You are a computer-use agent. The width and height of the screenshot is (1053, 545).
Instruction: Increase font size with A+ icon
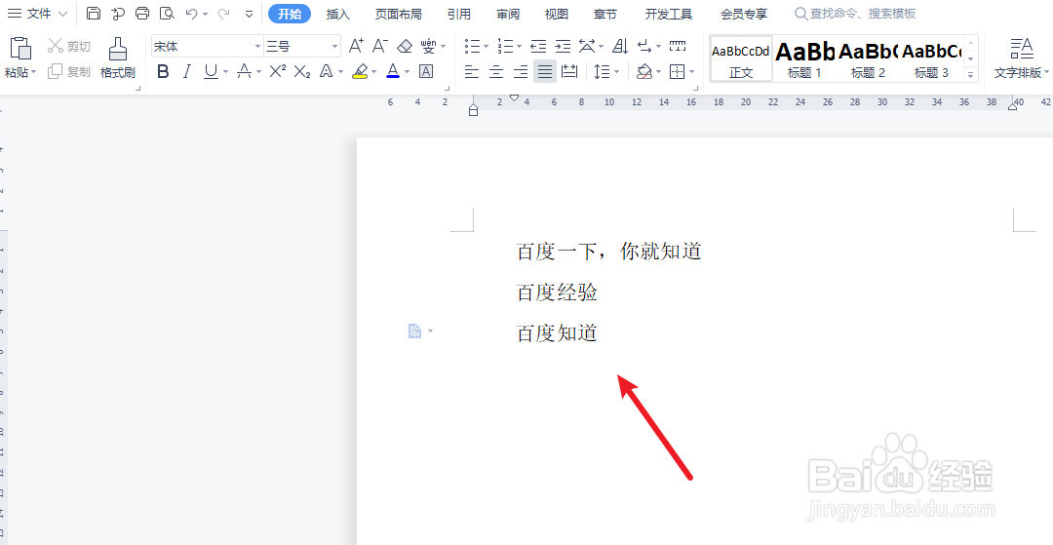(356, 47)
